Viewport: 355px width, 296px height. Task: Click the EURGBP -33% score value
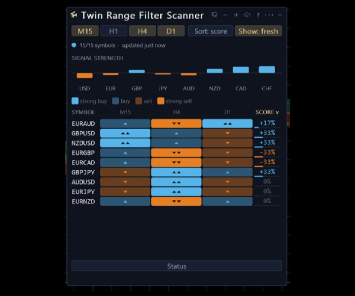267,152
